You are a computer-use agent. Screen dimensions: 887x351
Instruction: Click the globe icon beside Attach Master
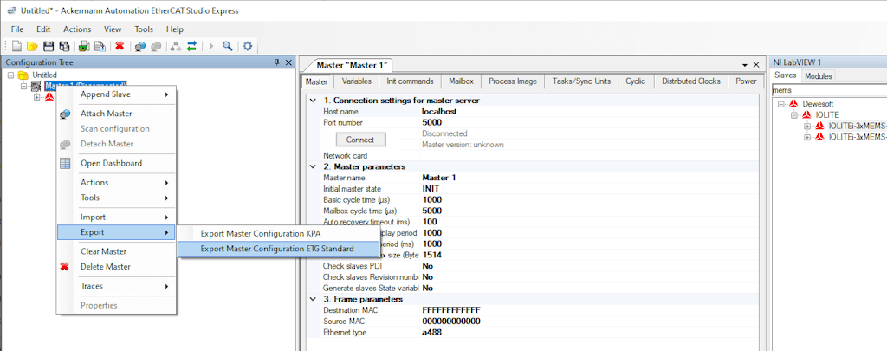[65, 114]
